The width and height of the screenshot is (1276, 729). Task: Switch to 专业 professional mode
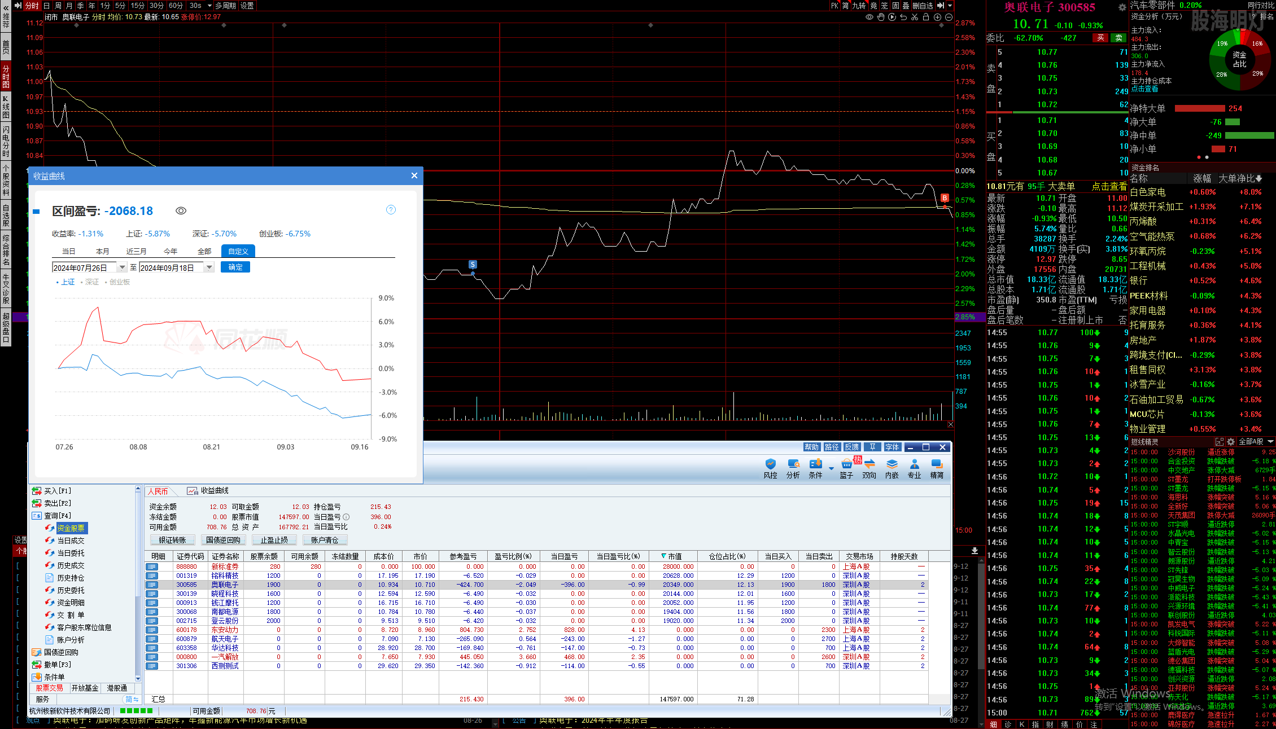pos(915,469)
